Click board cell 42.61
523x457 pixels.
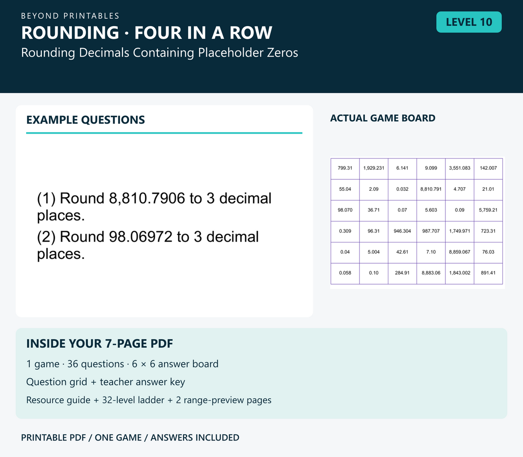point(402,252)
